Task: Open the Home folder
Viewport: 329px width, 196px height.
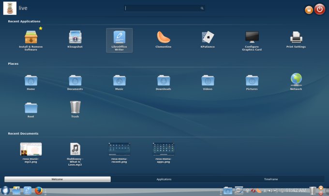Action: coord(31,80)
